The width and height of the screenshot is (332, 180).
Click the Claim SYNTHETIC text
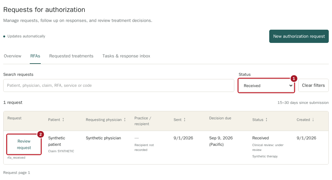(x=61, y=151)
